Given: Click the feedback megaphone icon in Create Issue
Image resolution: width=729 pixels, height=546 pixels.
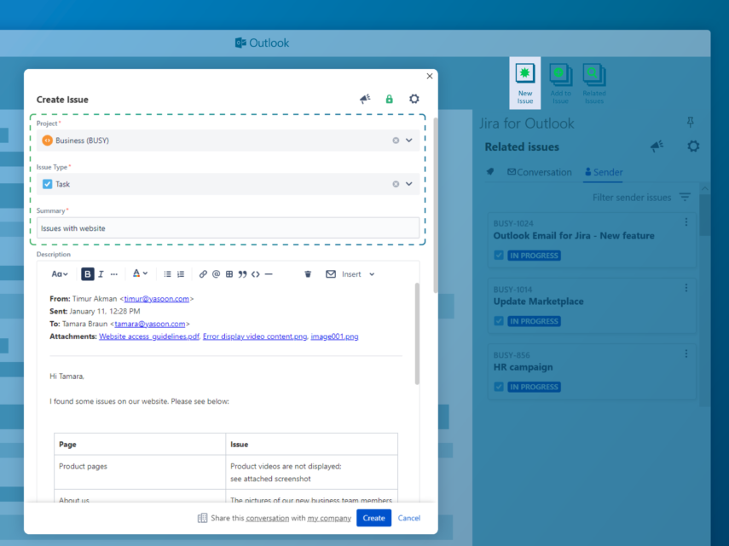Looking at the screenshot, I should pos(365,99).
